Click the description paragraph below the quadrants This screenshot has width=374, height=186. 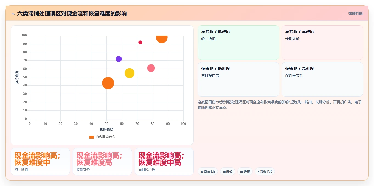tap(280, 105)
